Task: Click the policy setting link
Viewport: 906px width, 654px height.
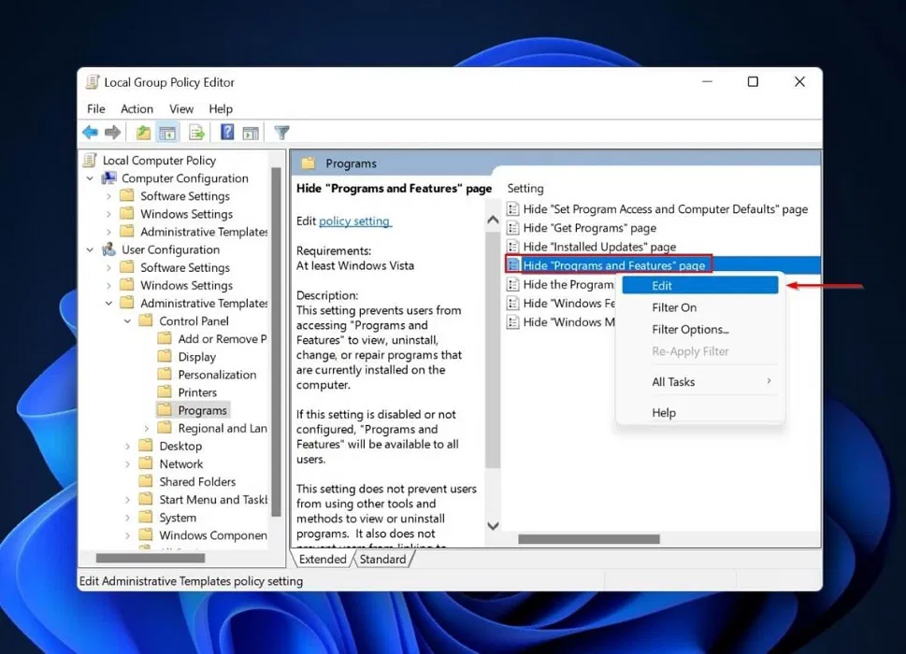Action: click(x=354, y=221)
